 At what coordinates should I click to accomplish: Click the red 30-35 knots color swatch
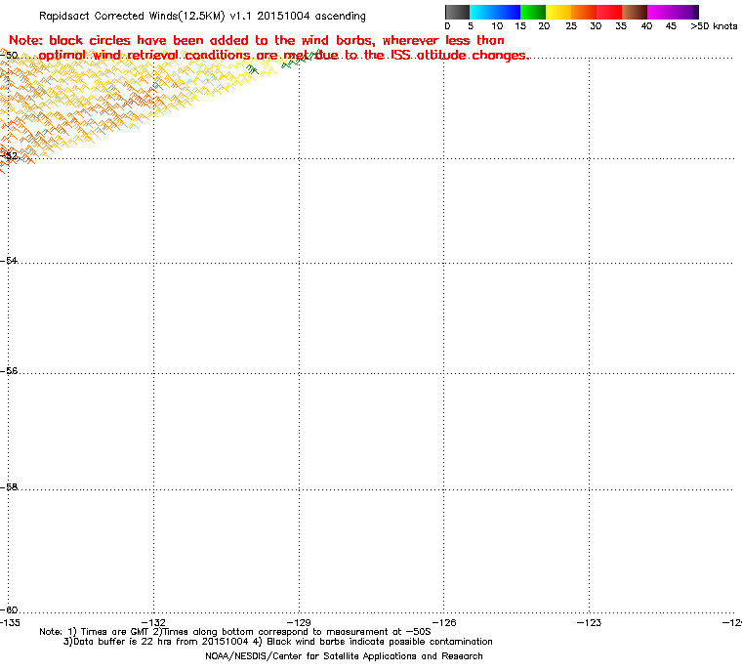609,12
